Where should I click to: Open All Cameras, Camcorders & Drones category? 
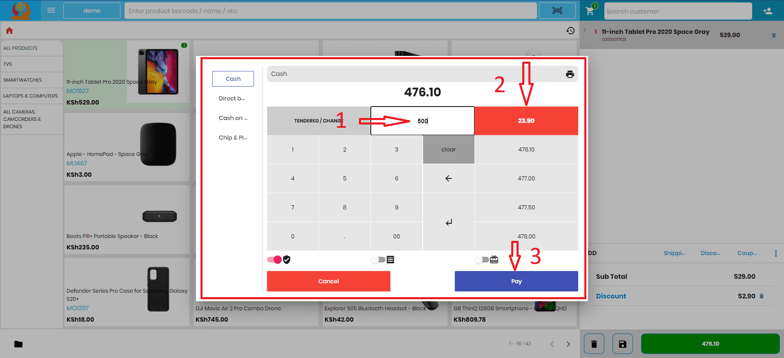click(32, 119)
